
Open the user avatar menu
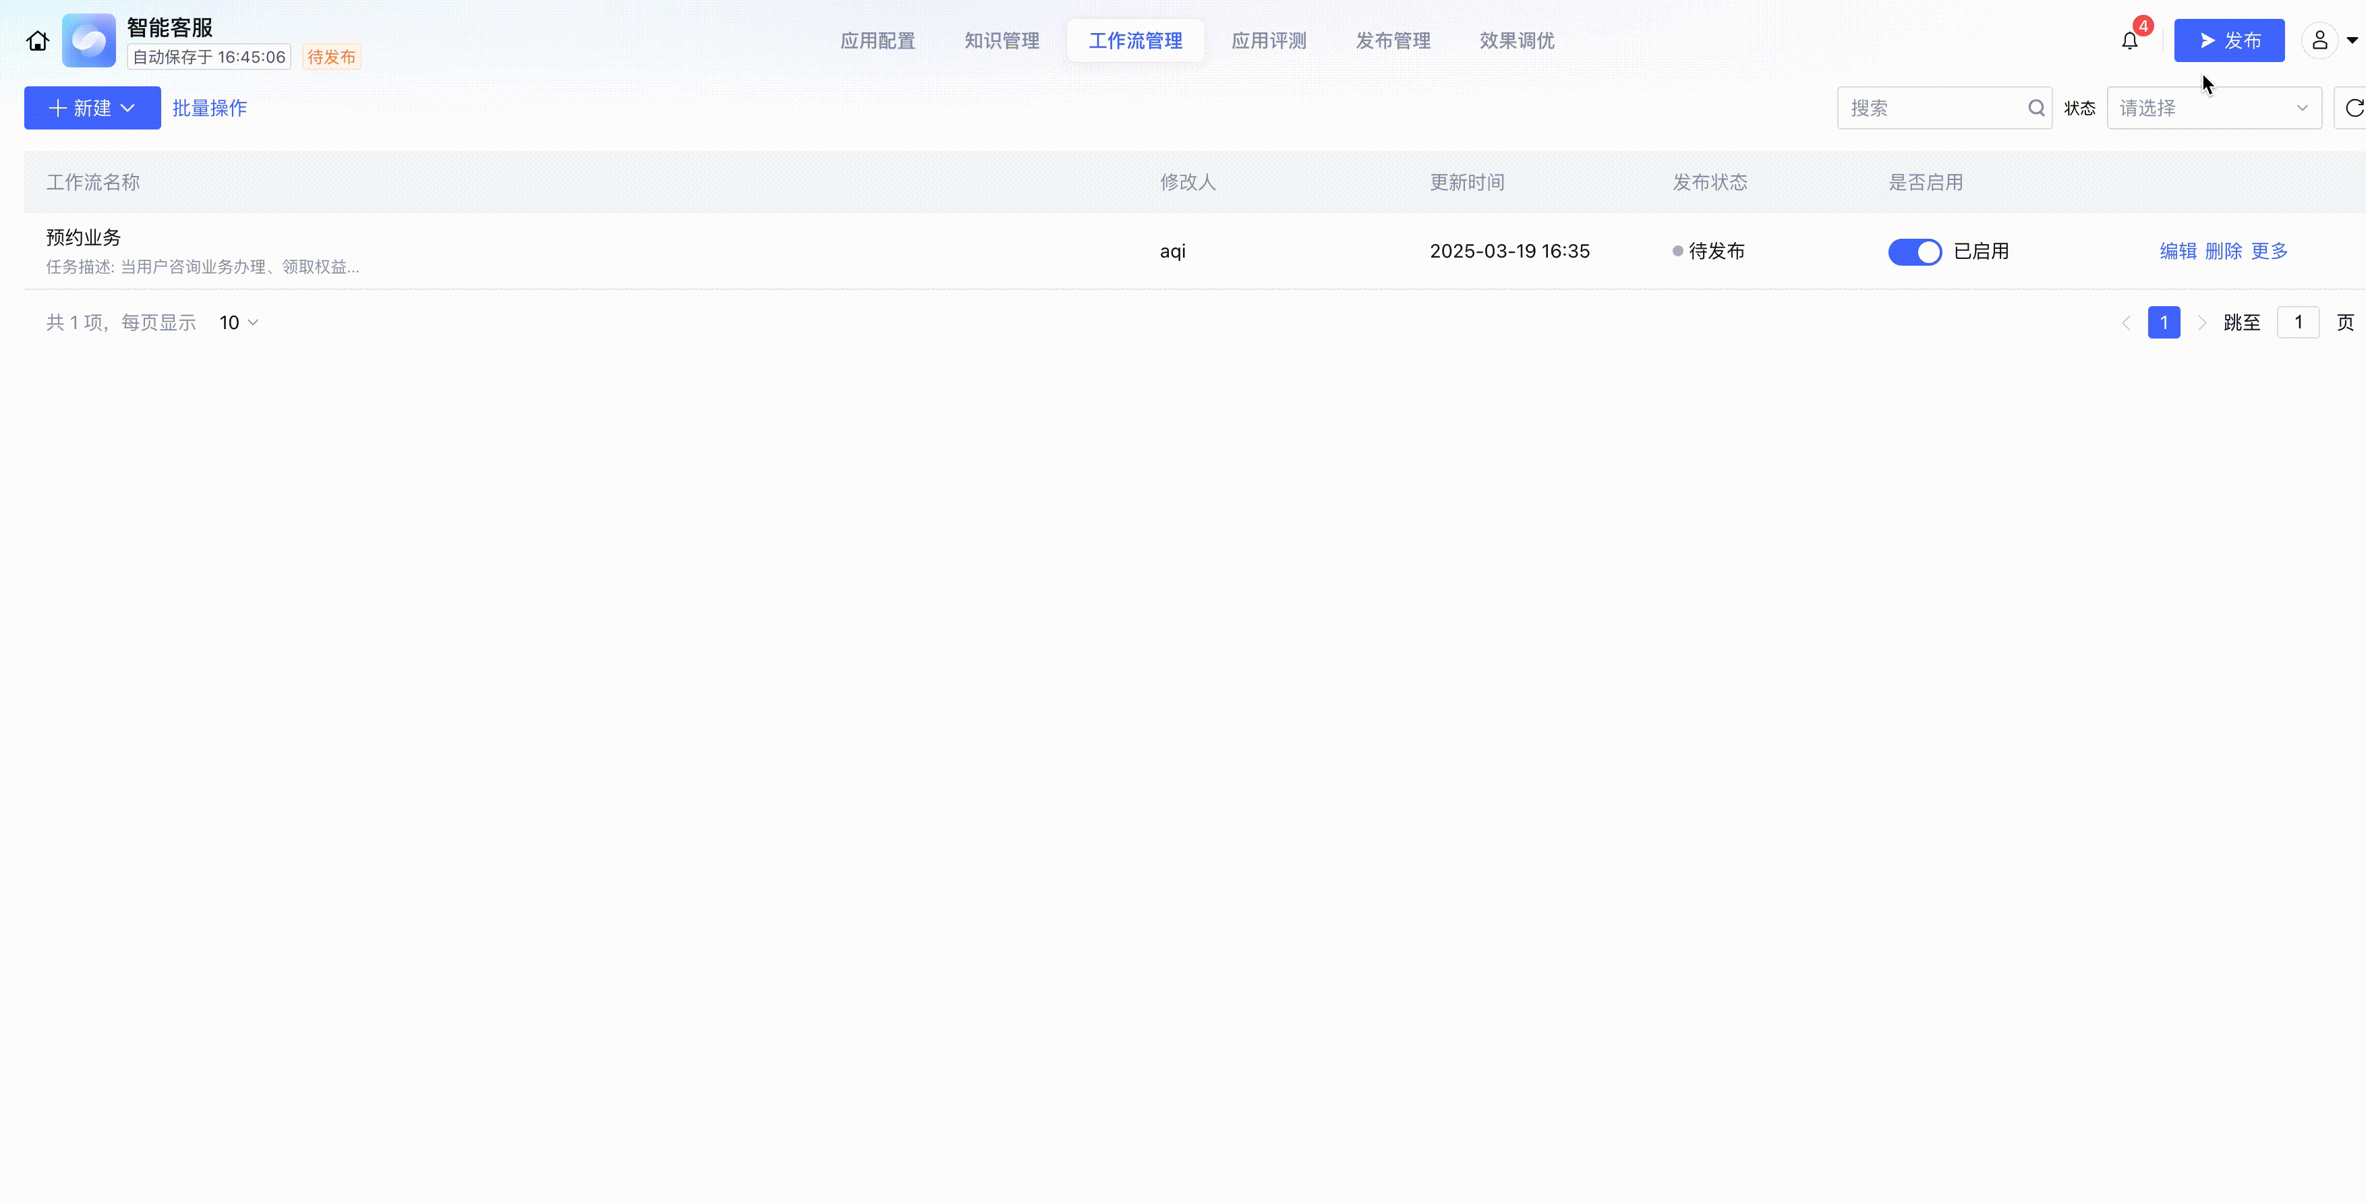coord(2319,41)
